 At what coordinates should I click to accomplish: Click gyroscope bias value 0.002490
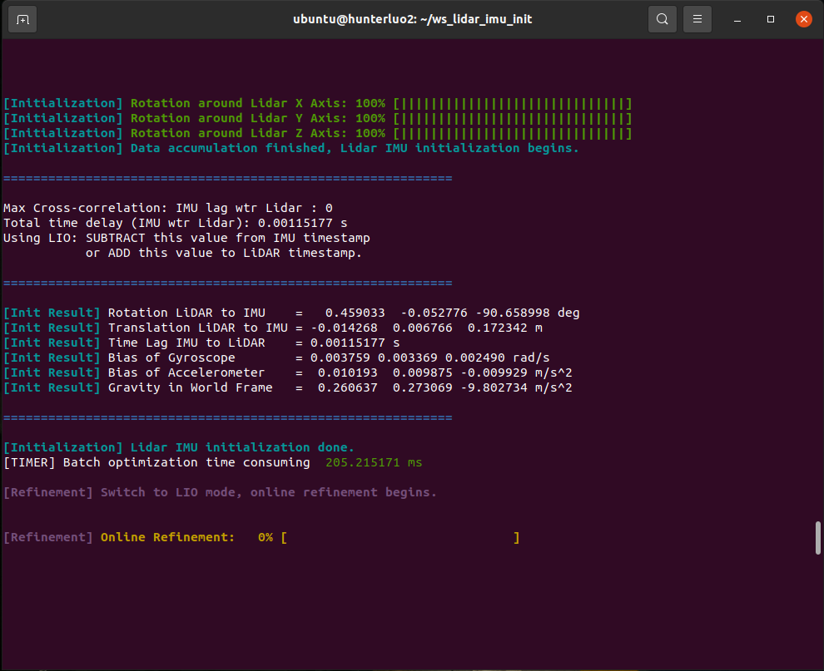tap(475, 358)
